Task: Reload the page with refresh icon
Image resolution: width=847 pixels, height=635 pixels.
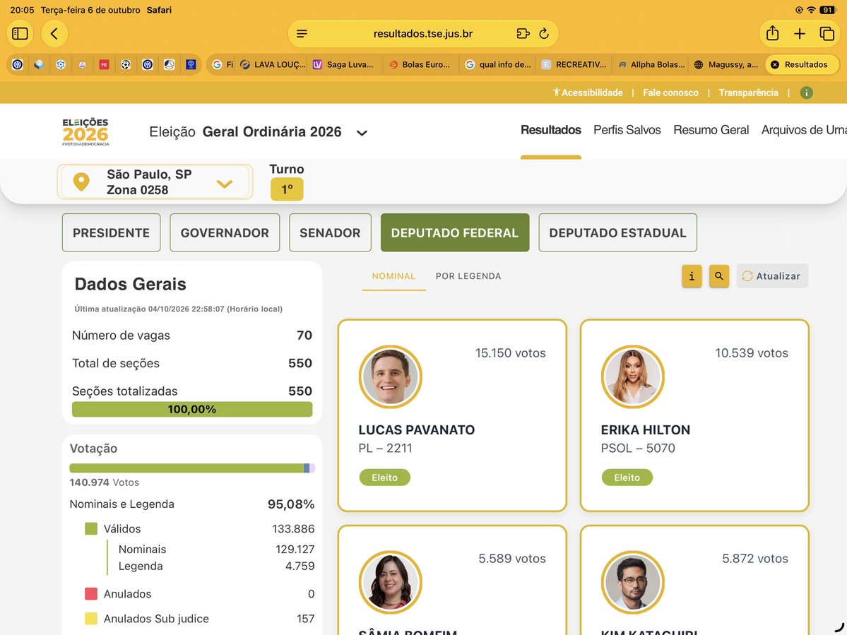Action: click(544, 33)
